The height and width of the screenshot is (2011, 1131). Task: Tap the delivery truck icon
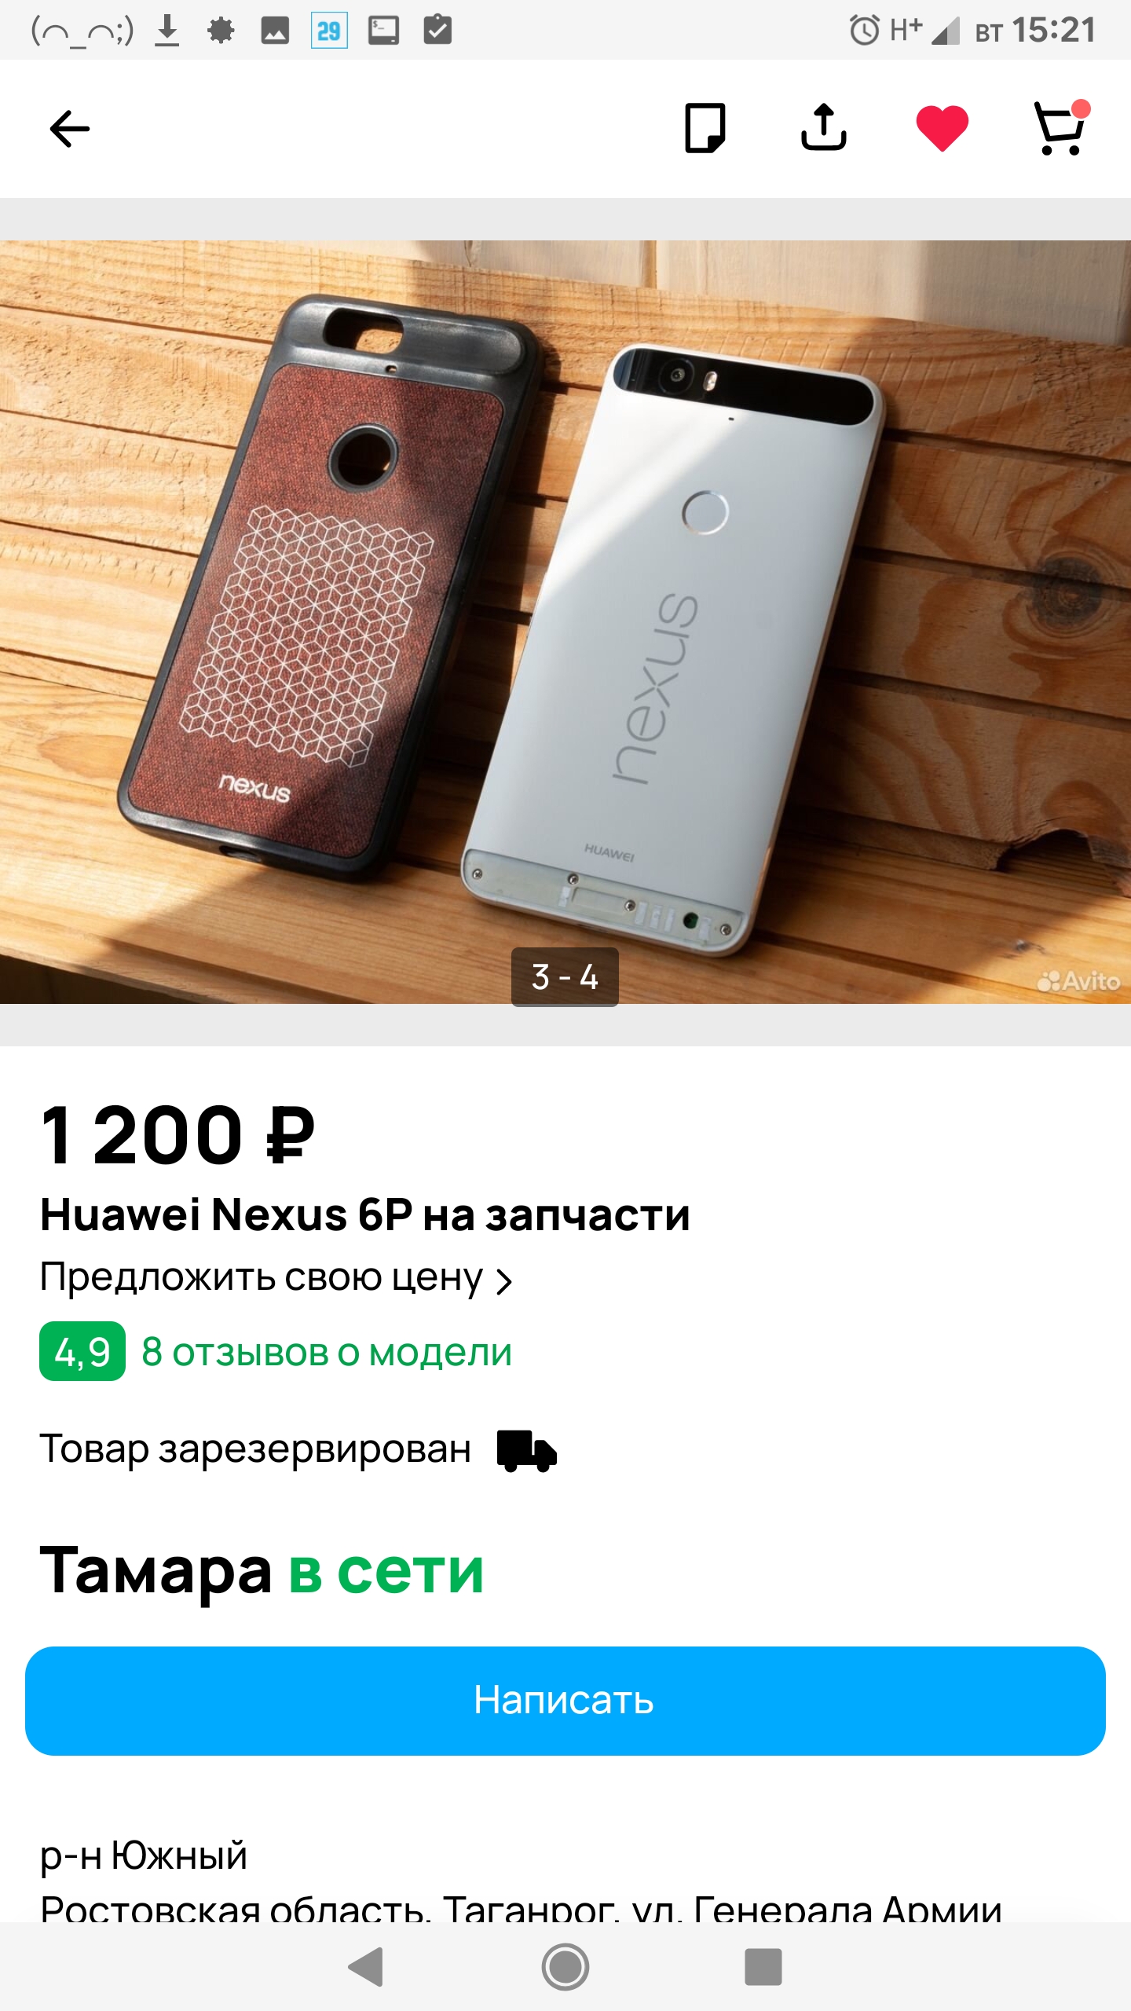pyautogui.click(x=527, y=1450)
